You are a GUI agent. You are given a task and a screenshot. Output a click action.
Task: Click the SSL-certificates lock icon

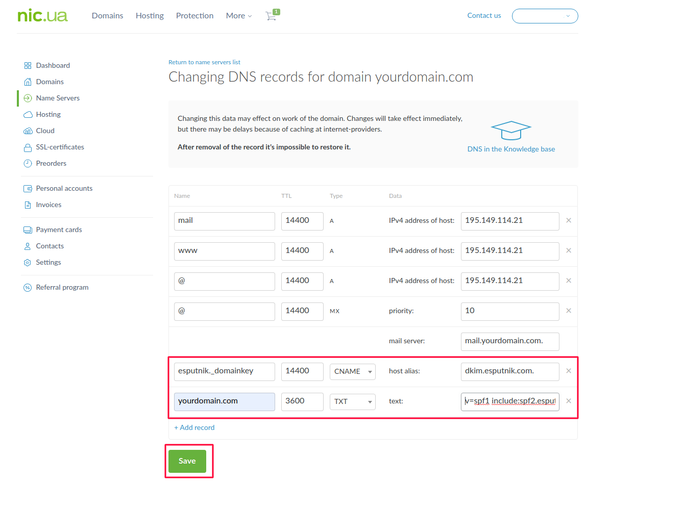tap(28, 147)
